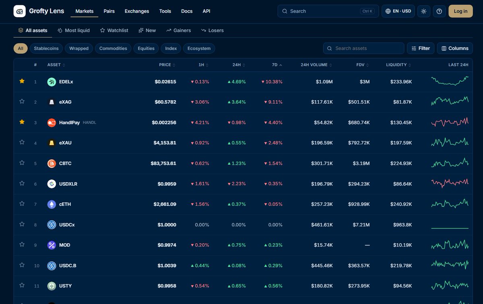The width and height of the screenshot is (483, 304).
Task: Sort table by ASSET column
Action: point(56,65)
